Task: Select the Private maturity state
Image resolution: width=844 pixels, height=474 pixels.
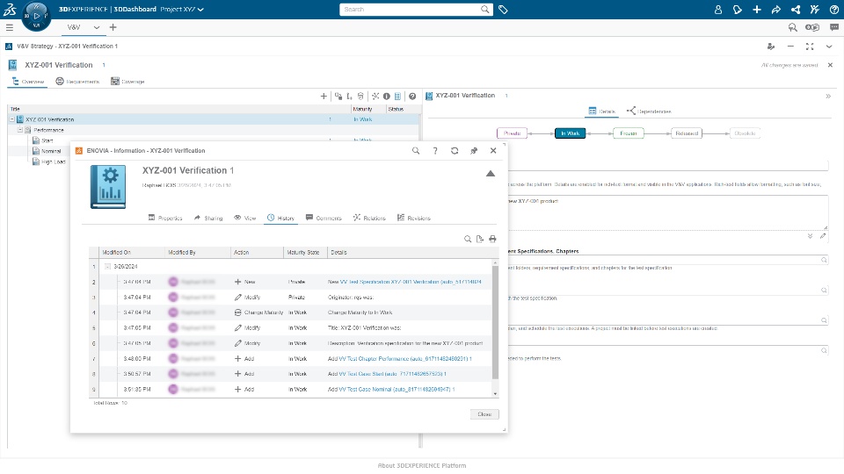Action: click(x=512, y=133)
